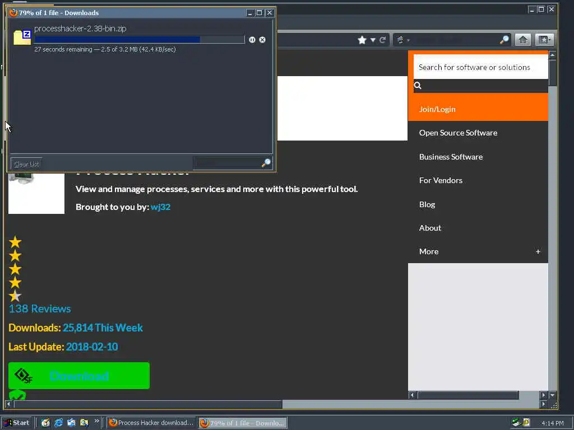The image size is (574, 430).
Task: Click the page horizontal scrollbar left arrow
Action: coord(8,404)
